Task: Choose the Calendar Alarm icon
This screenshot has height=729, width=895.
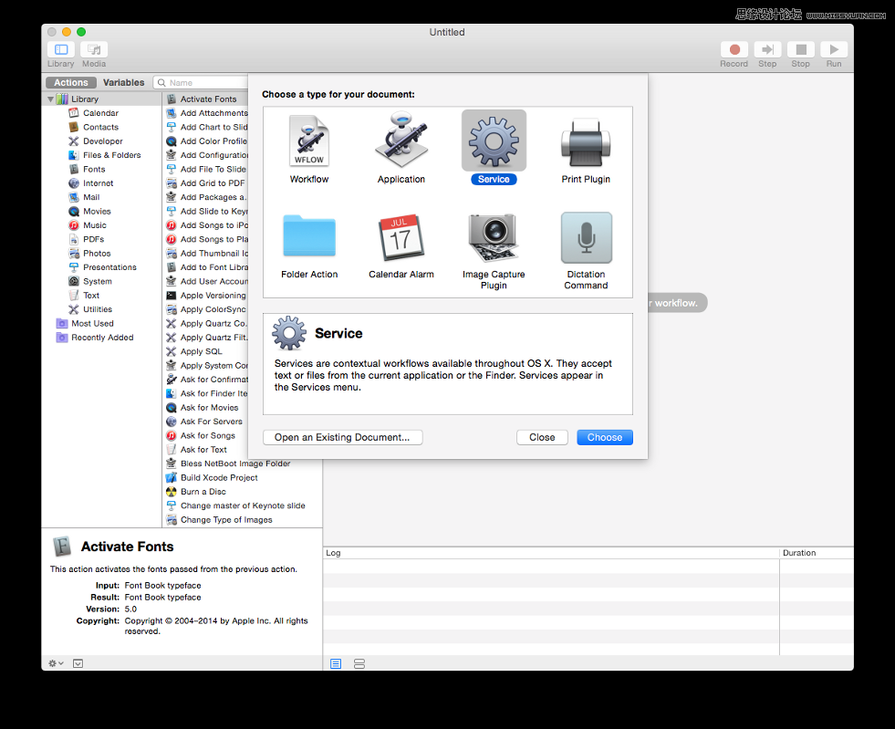Action: (401, 237)
